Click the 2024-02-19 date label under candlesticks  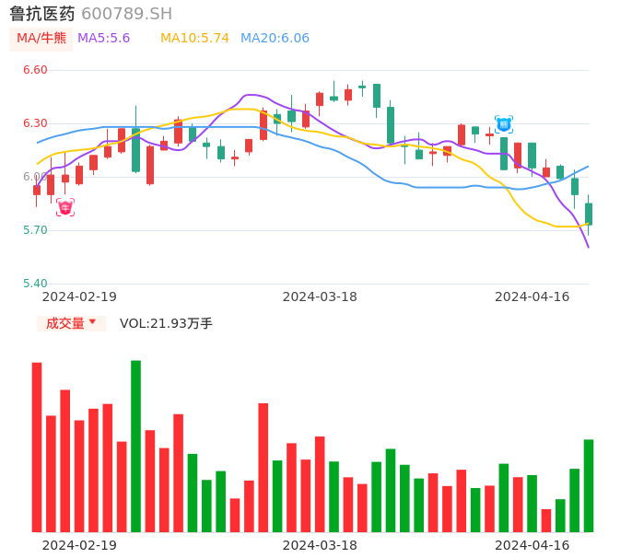pos(79,296)
